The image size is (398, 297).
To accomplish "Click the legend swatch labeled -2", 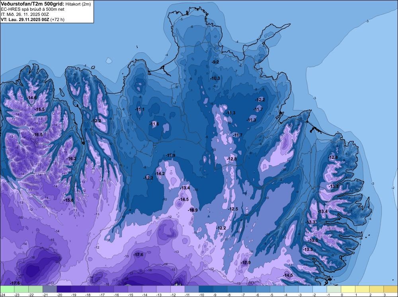I will (x=320, y=289).
